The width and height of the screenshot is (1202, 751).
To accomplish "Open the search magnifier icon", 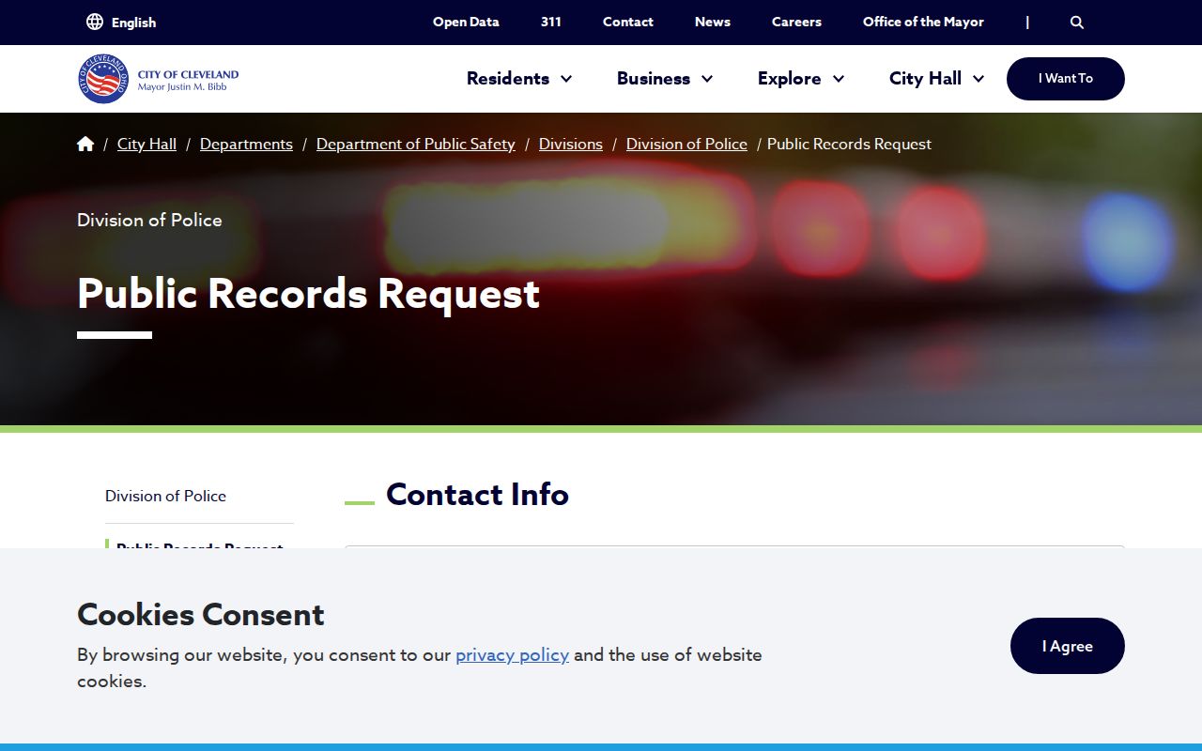I will click(1077, 22).
